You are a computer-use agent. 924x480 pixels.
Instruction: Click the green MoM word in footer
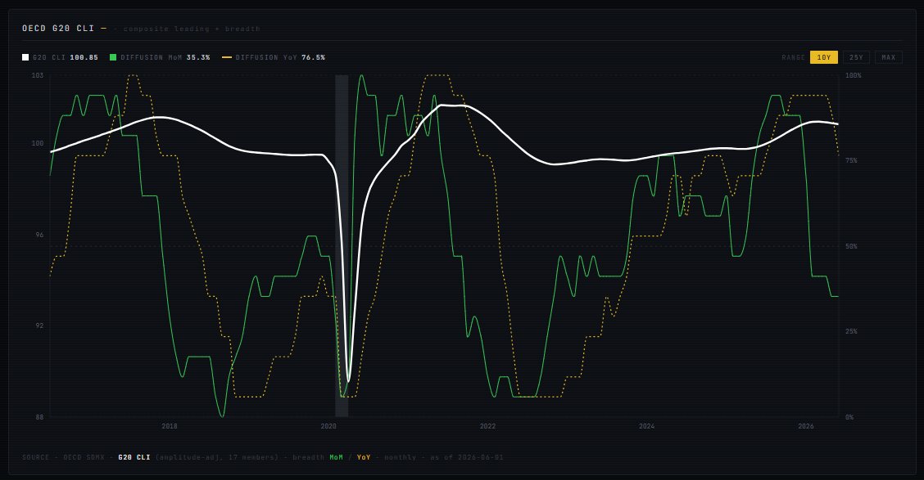point(336,457)
